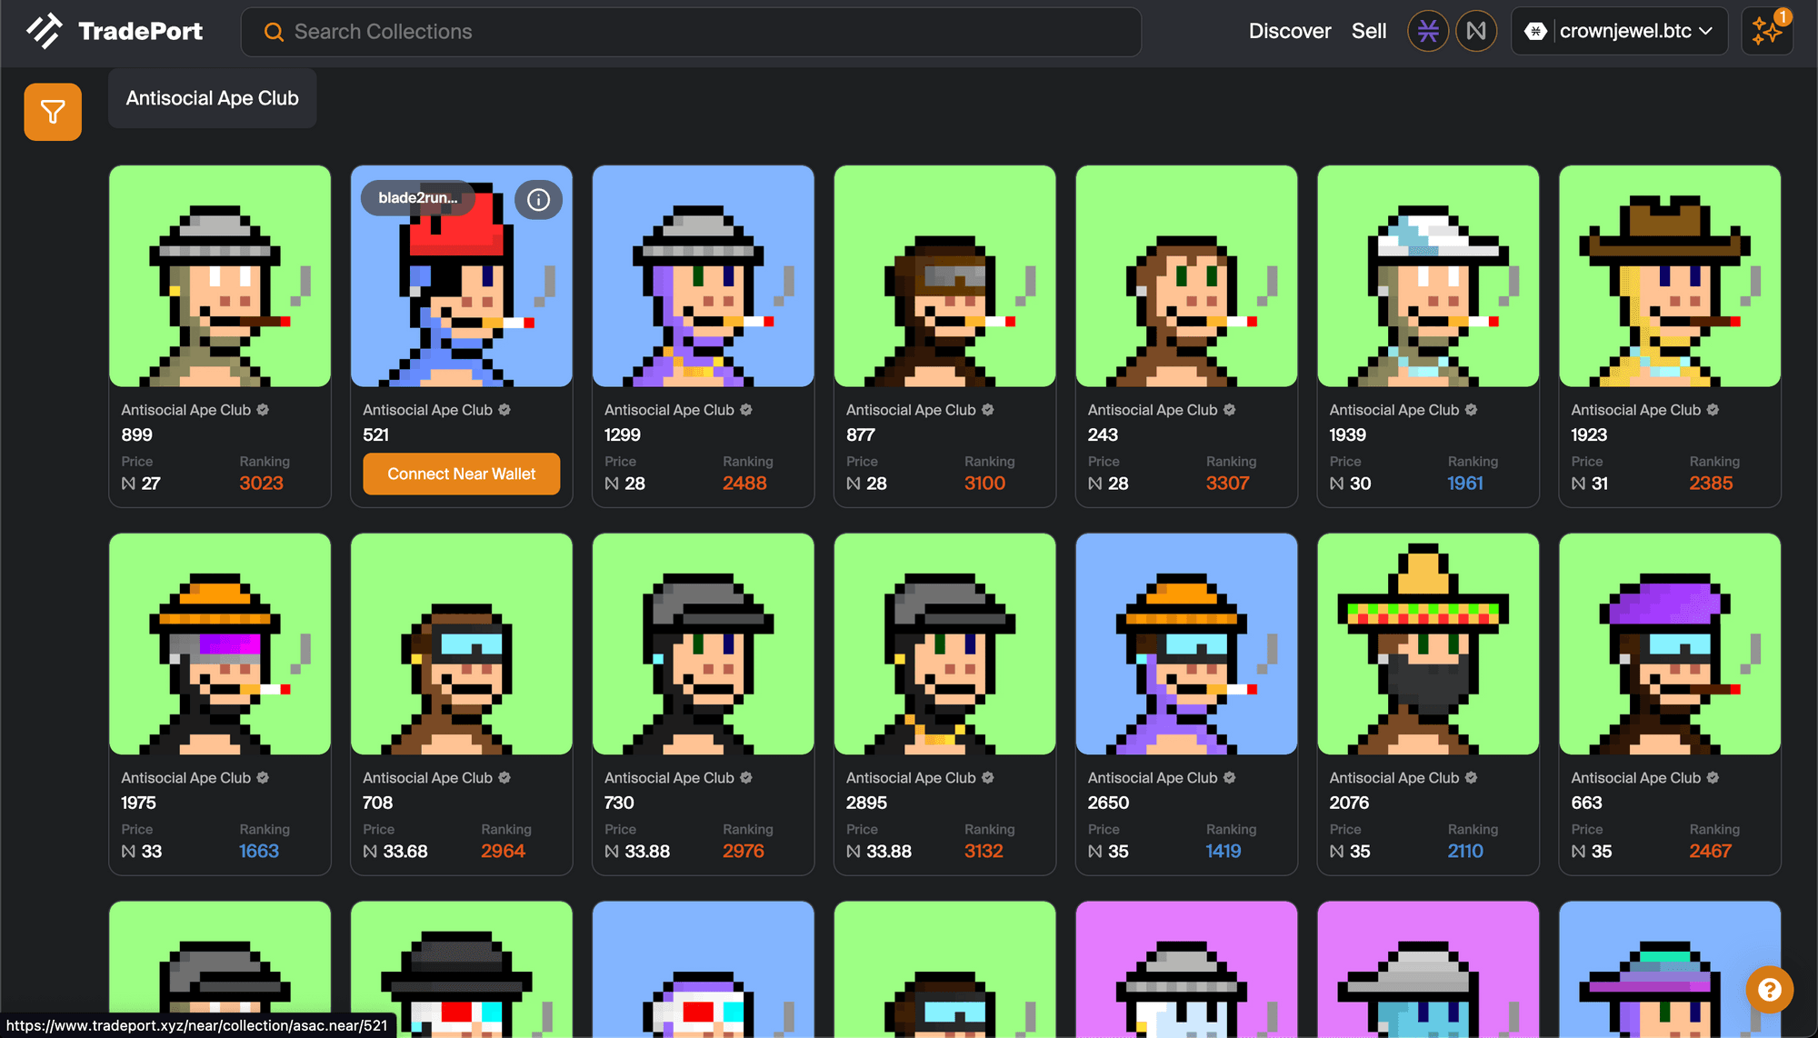
Task: Click the TradePort logo icon
Action: tap(44, 31)
